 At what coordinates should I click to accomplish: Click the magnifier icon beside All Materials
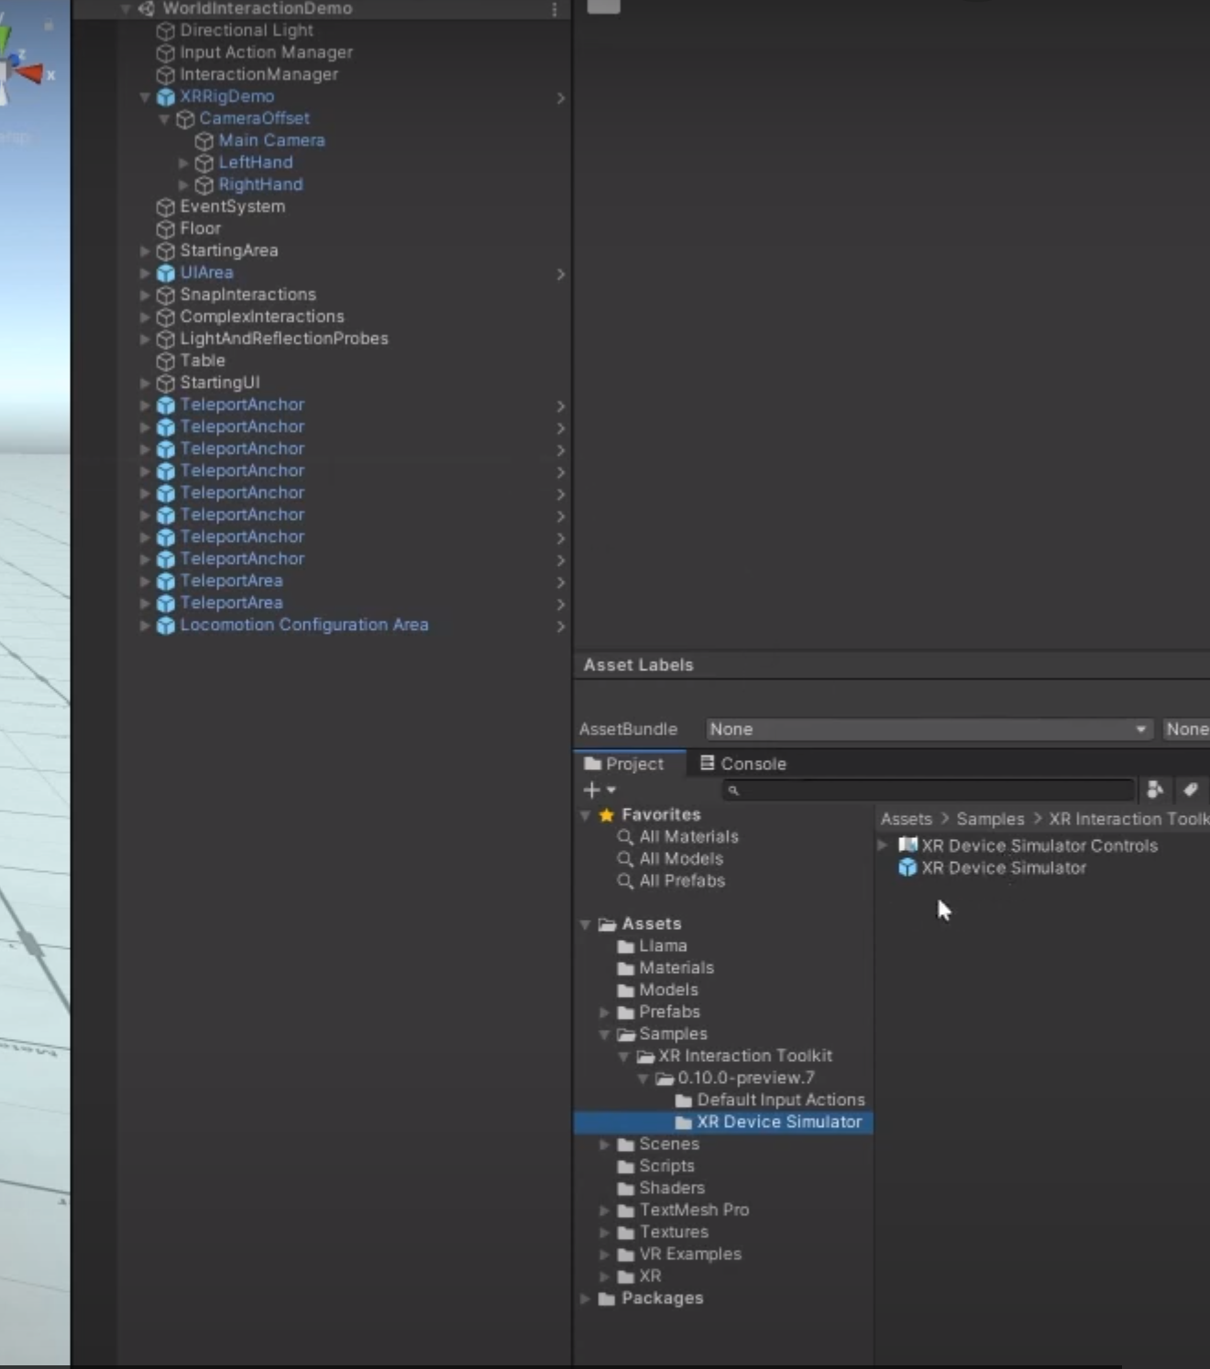[625, 837]
